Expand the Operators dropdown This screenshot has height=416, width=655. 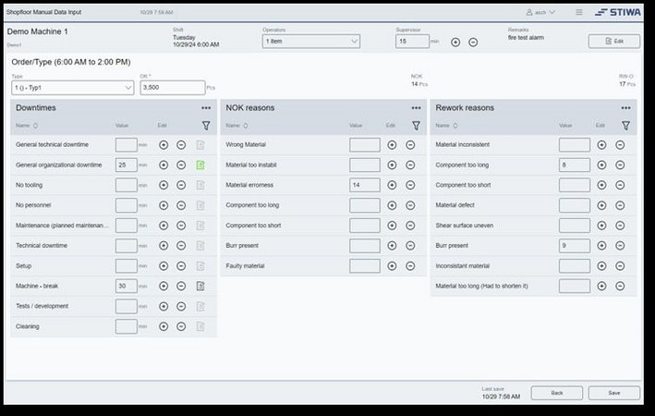click(311, 42)
